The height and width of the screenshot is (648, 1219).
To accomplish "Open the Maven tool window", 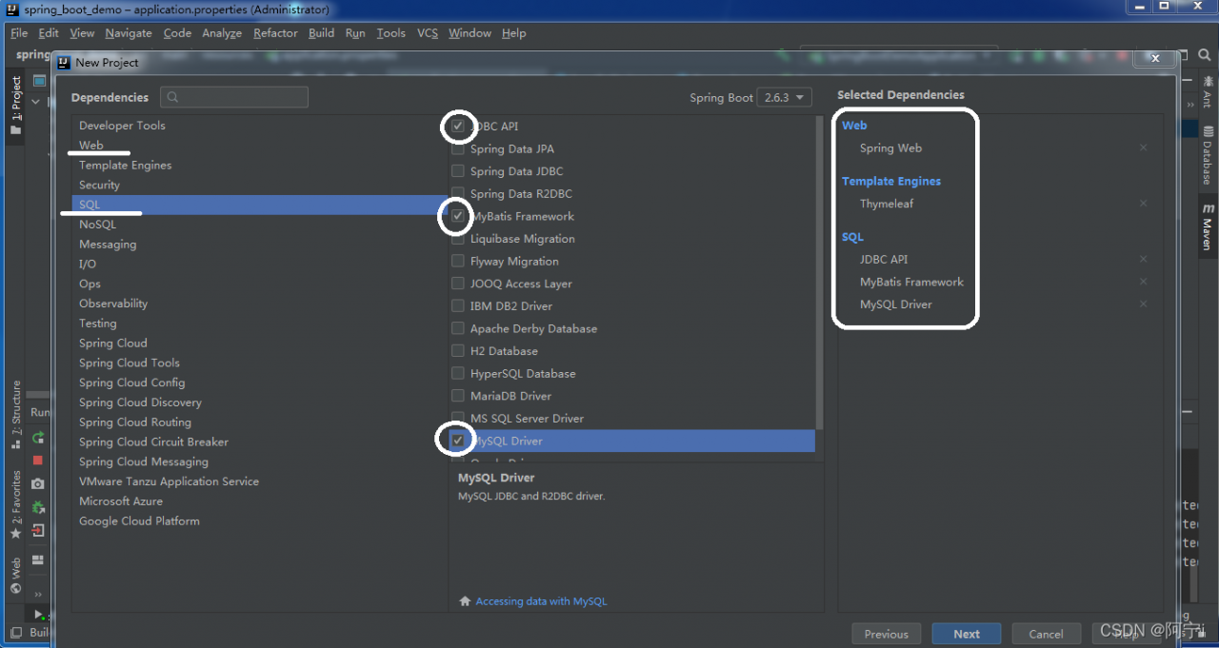I will [1208, 226].
